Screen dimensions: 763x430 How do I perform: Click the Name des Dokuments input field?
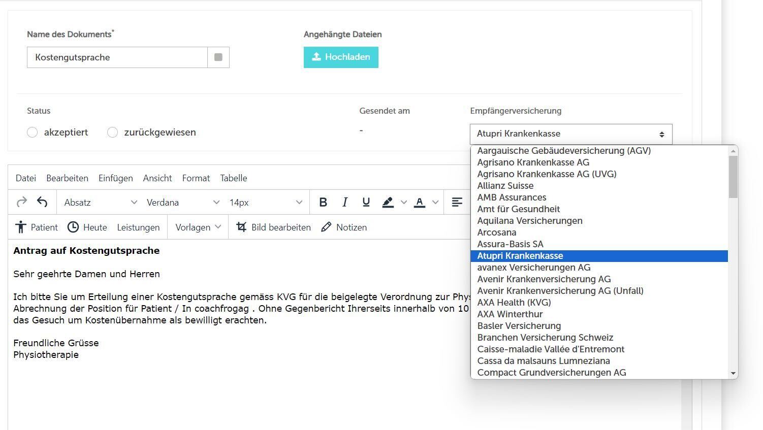[x=117, y=57]
